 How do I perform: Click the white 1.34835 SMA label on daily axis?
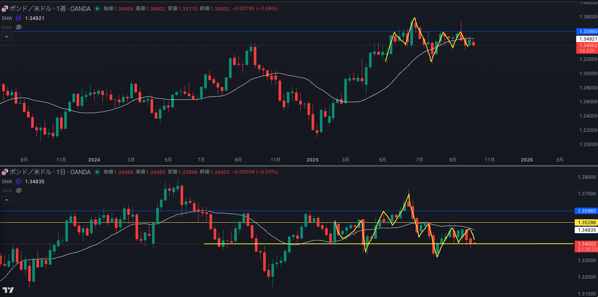coord(586,230)
